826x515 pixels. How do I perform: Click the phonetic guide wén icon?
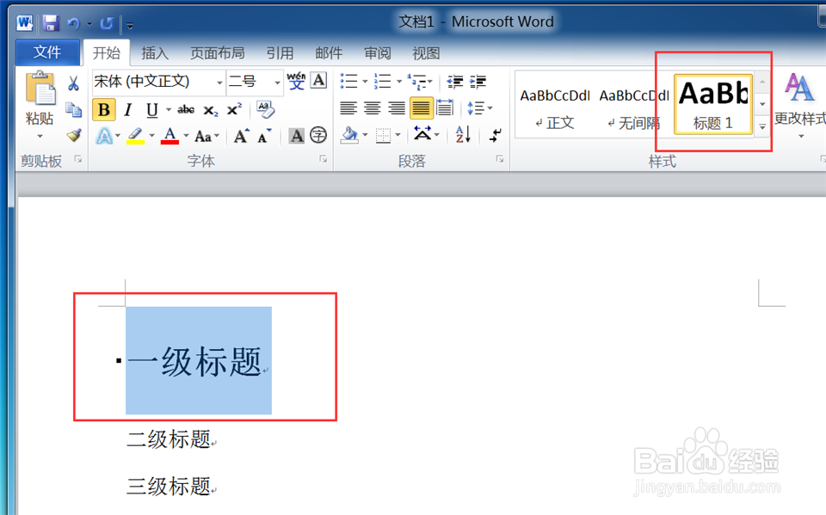click(x=296, y=81)
